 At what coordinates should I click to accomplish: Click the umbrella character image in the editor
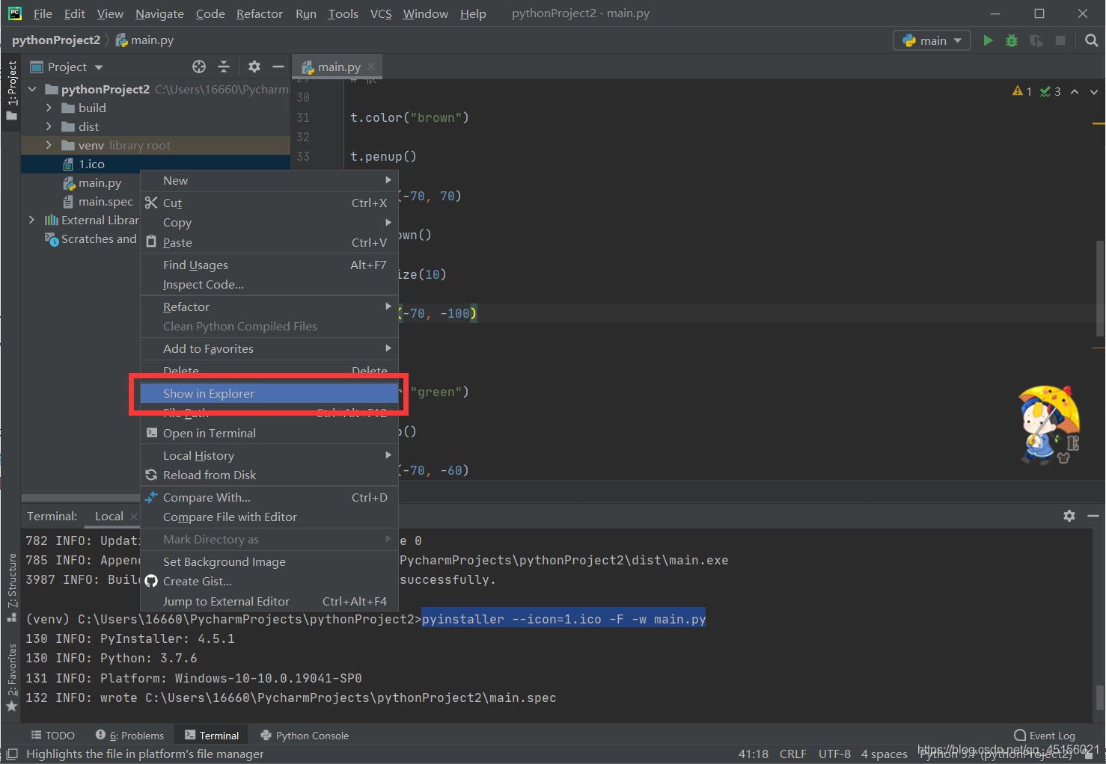coord(1049,425)
